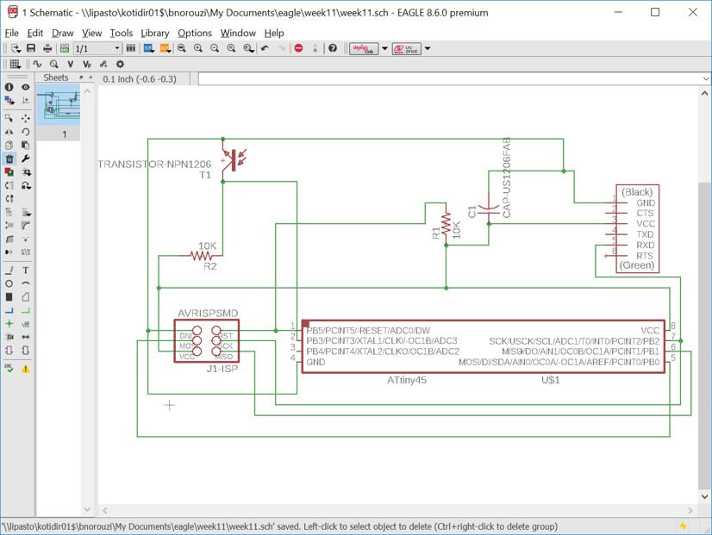Image resolution: width=712 pixels, height=535 pixels.
Task: Open the Window menu
Action: click(238, 33)
